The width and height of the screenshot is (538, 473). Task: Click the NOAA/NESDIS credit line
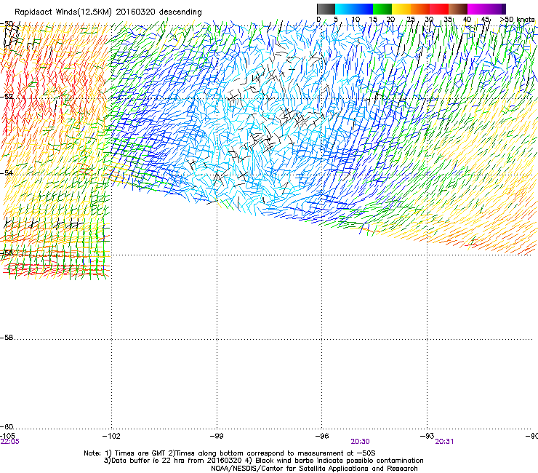[314, 469]
